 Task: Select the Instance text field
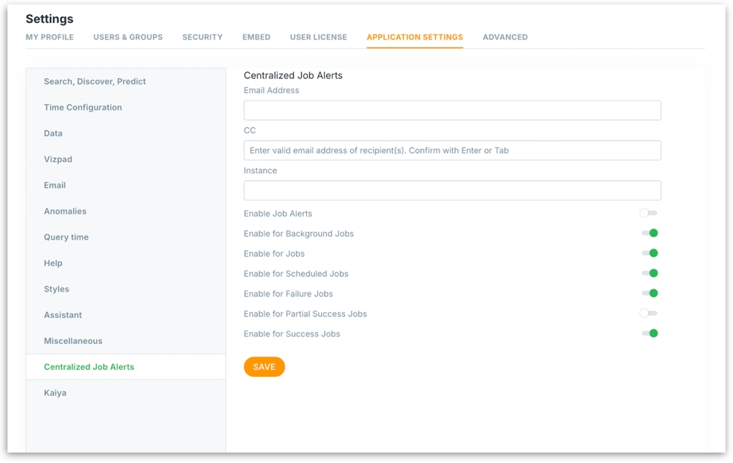pyautogui.click(x=452, y=191)
